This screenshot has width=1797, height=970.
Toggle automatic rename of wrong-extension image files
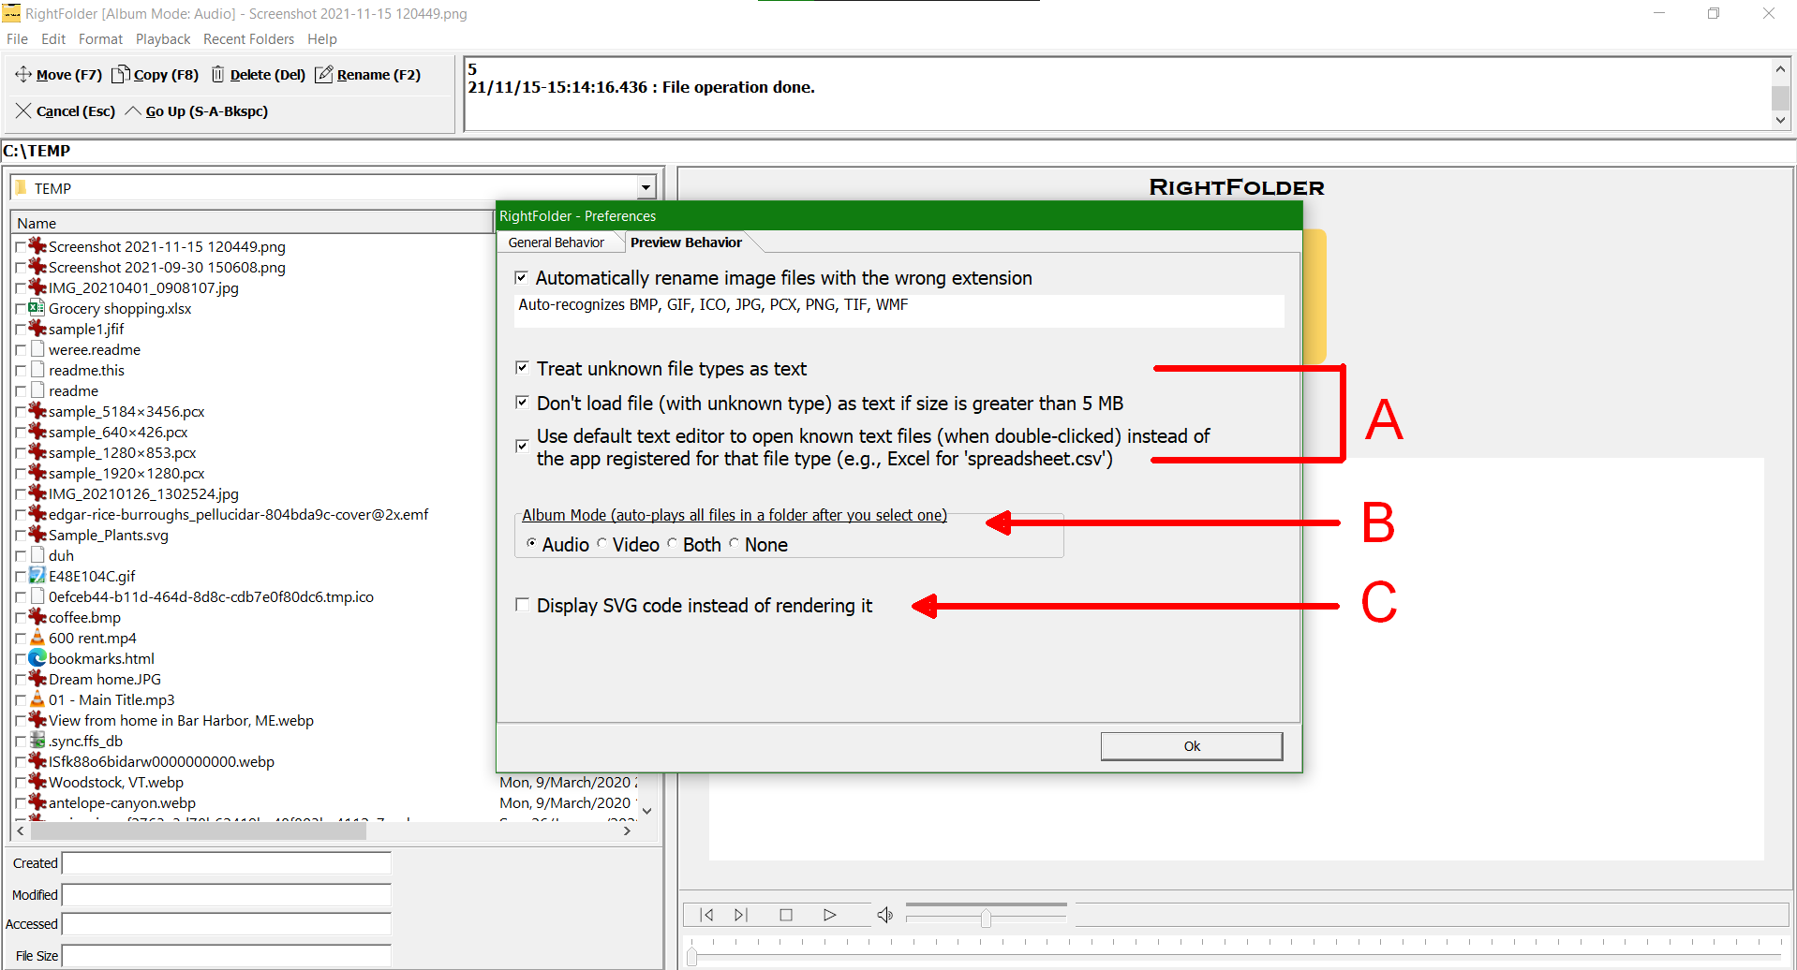(x=522, y=278)
